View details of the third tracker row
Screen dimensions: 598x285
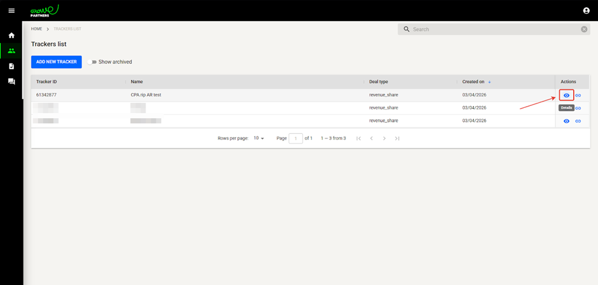[566, 121]
